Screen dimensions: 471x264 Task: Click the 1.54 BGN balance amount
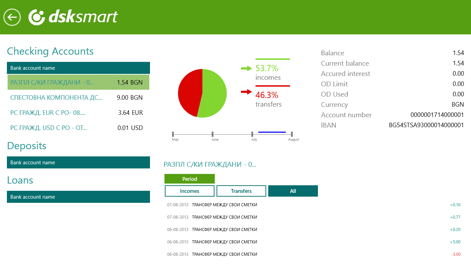(130, 82)
